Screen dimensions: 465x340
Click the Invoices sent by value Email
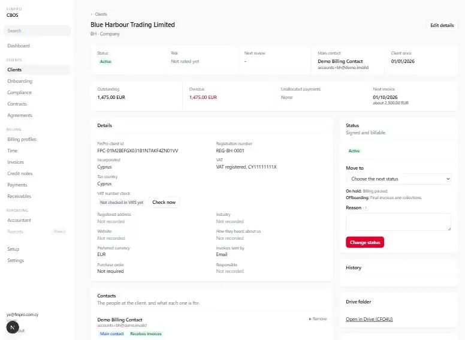(222, 255)
